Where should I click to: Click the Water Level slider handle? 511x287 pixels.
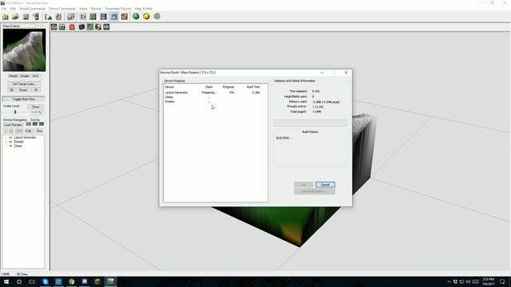pyautogui.click(x=15, y=112)
